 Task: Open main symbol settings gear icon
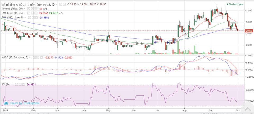pyautogui.click(x=65, y=4)
